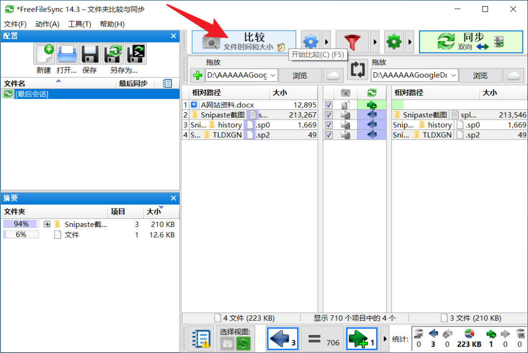
Task: Switch to the action view green sync icon
Action: 243,344
